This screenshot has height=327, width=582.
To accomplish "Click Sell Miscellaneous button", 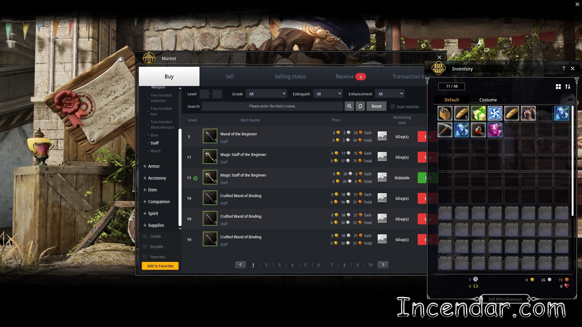I will (x=505, y=299).
